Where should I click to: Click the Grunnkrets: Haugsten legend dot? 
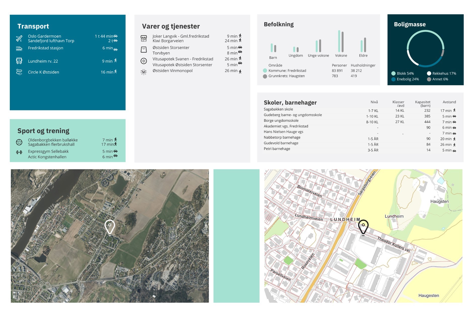265,76
